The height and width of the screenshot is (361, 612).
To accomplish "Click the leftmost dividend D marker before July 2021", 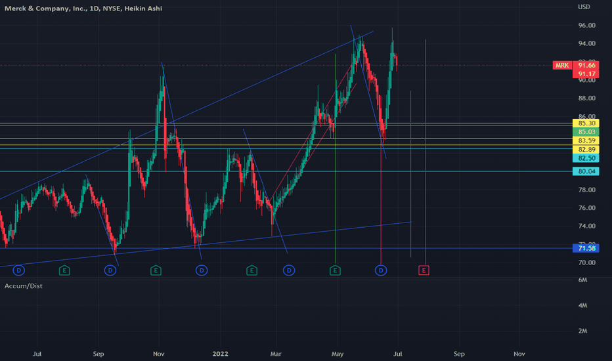I will click(19, 270).
